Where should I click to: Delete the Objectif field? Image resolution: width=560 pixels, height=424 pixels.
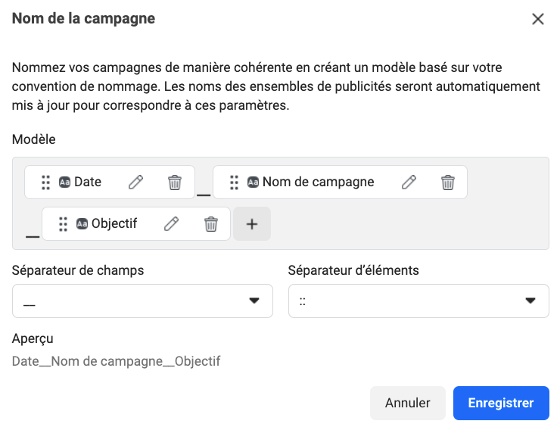[x=211, y=224]
